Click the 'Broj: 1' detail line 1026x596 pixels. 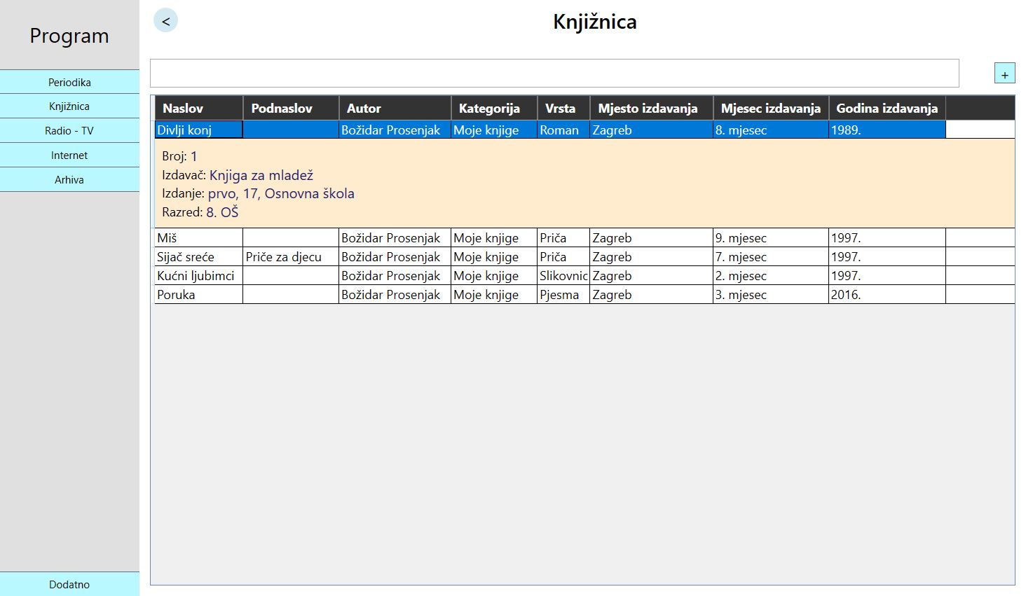pyautogui.click(x=179, y=156)
